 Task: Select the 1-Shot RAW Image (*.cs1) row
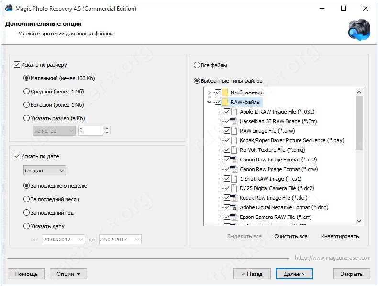coord(270,179)
